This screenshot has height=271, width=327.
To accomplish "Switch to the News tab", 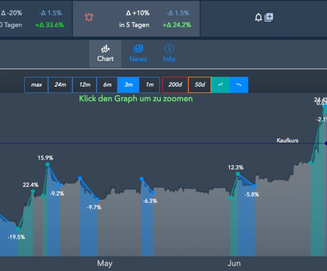I will coord(138,54).
